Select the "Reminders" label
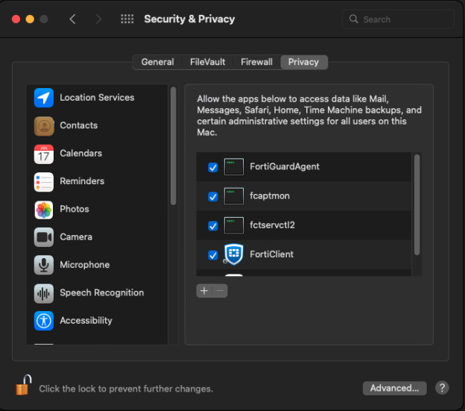The width and height of the screenshot is (465, 411). pyautogui.click(x=82, y=181)
